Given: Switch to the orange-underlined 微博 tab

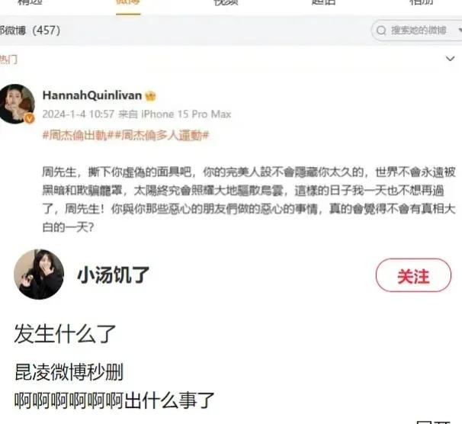Looking at the screenshot, I should pyautogui.click(x=128, y=4).
